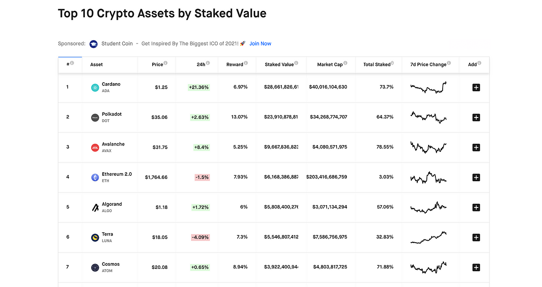Click the Join Now sponsored link
This screenshot has height=287, width=542.
coord(260,44)
